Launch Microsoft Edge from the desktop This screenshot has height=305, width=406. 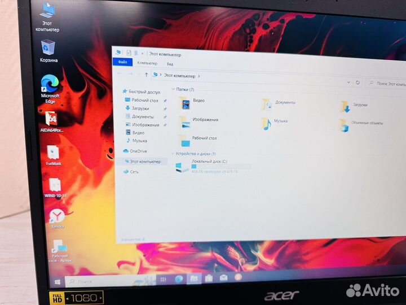[x=50, y=89]
